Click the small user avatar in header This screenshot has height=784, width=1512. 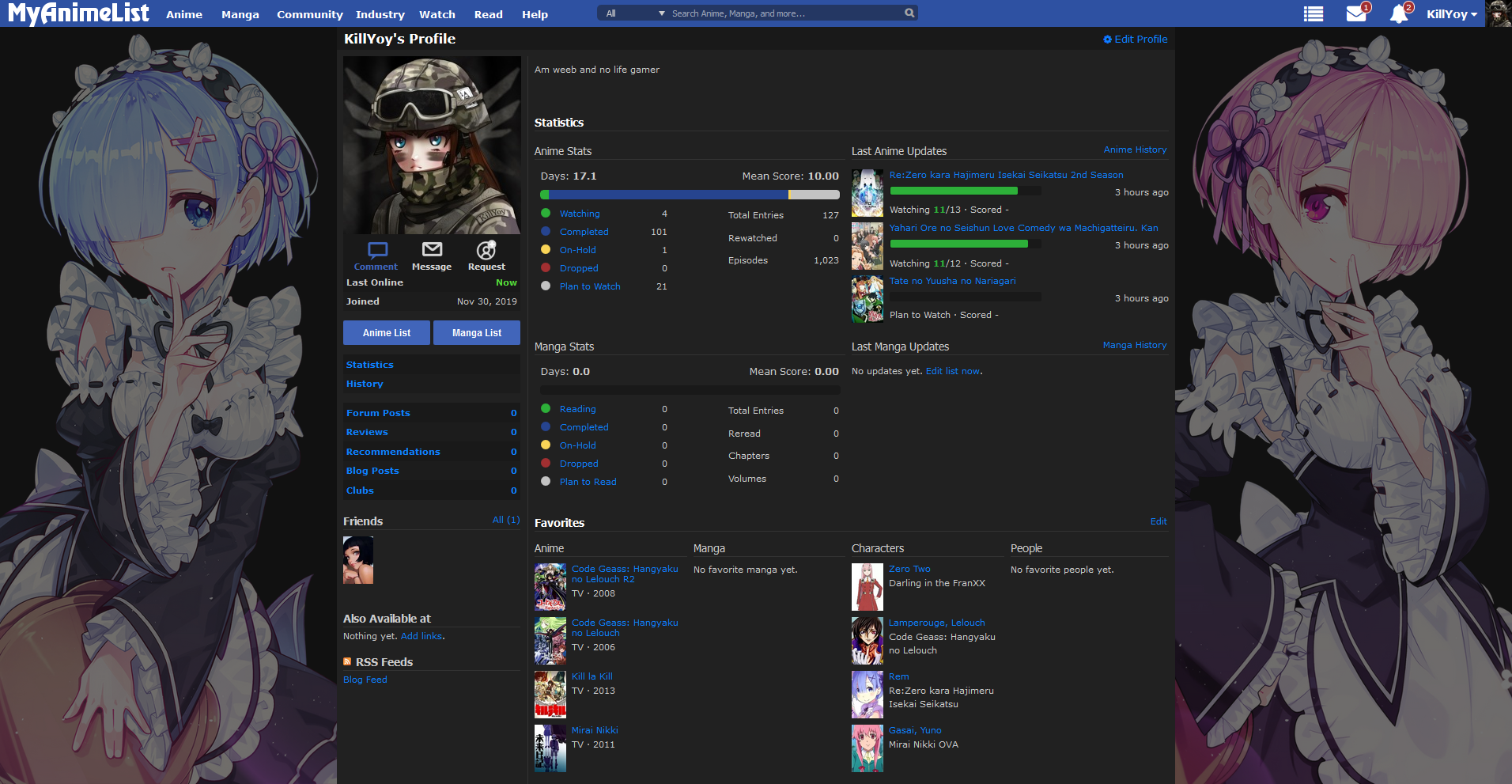[1499, 13]
